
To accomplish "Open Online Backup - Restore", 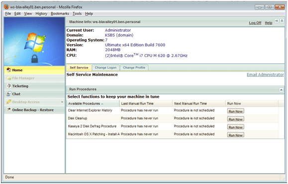I will (x=34, y=110).
